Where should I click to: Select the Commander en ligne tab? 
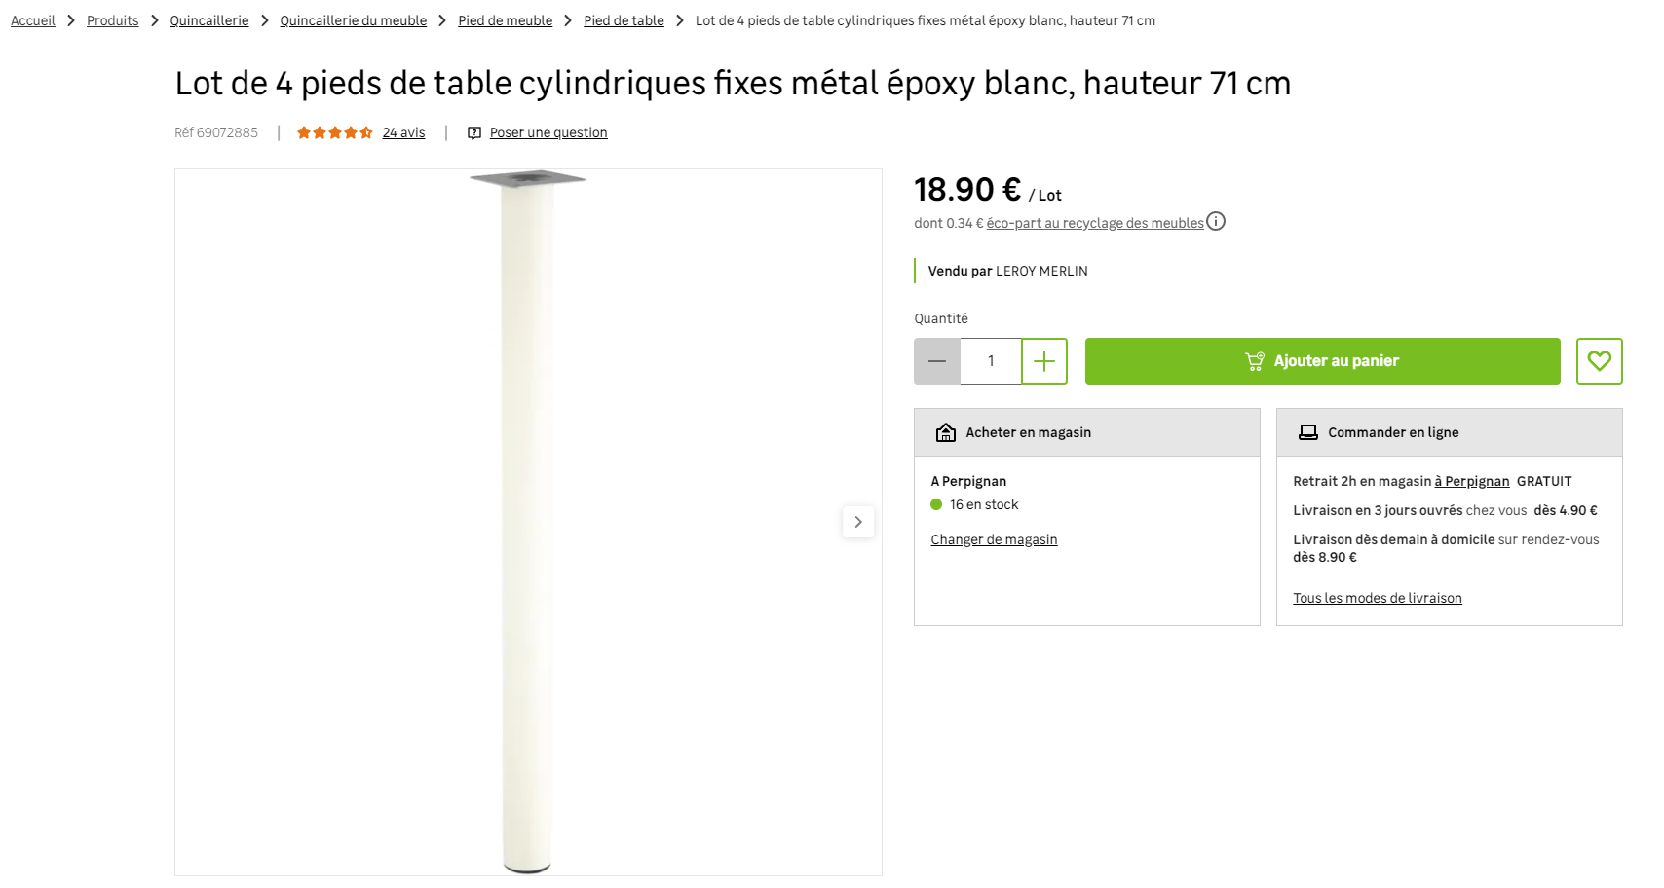[1449, 432]
